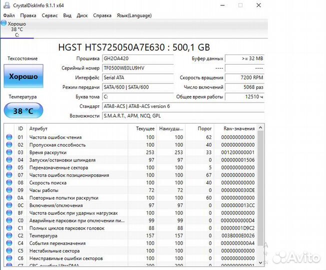Select the C: disk tab with Хорошо status
The height and width of the screenshot is (270, 326).
click(17, 29)
